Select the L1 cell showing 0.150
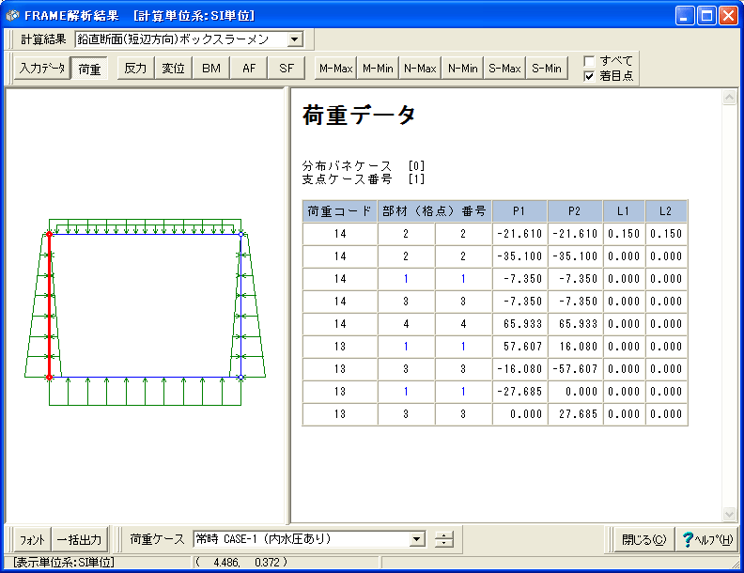The height and width of the screenshot is (573, 744). pos(624,233)
